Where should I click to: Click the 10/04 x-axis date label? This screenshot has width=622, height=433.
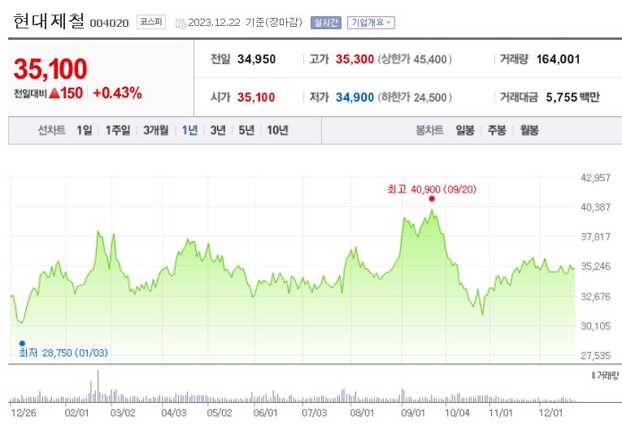[457, 413]
